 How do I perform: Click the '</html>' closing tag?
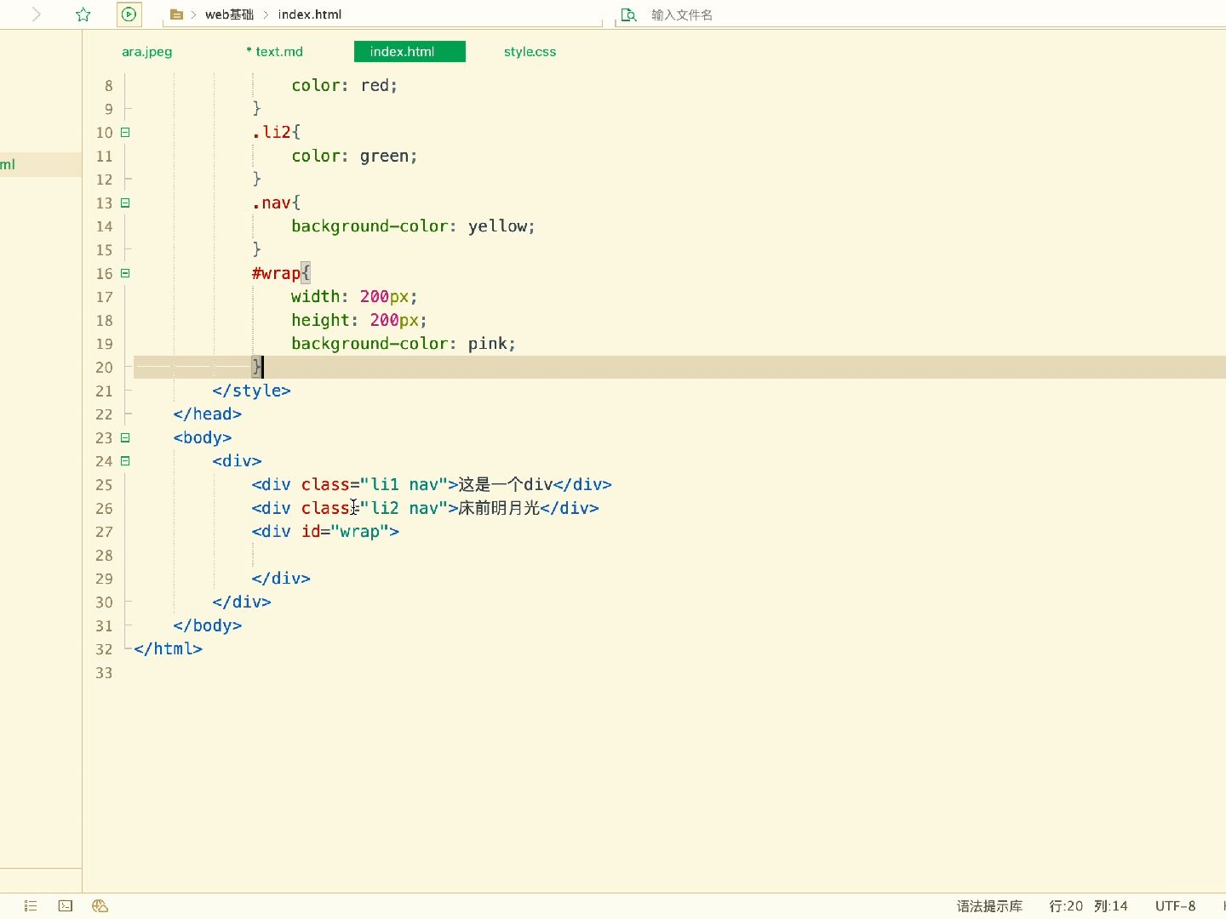[168, 649]
